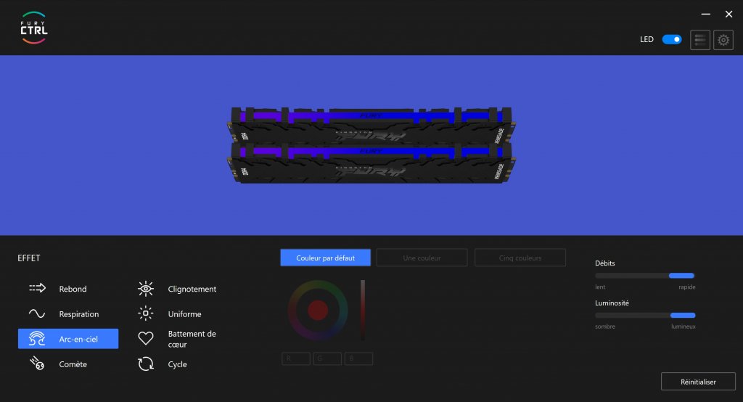Click the Battement de cœur label
This screenshot has width=743, height=402.
(x=192, y=339)
